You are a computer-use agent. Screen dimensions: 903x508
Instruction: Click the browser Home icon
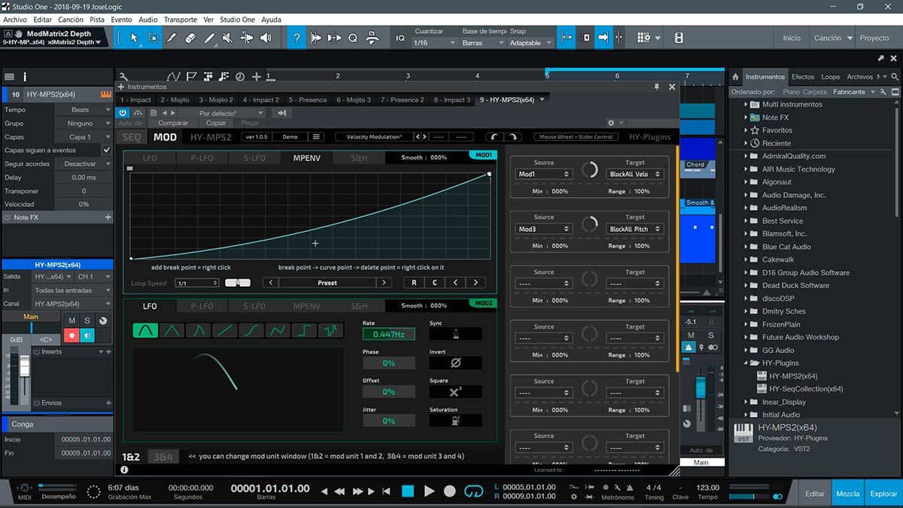(735, 77)
